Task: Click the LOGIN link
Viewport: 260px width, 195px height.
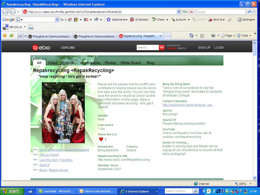Action: (219, 47)
